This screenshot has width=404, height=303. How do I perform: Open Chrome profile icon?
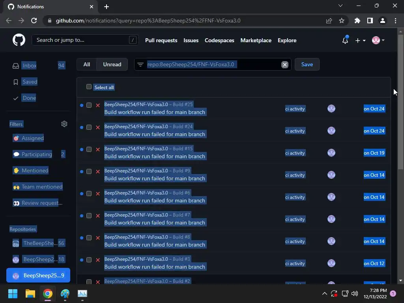click(383, 21)
